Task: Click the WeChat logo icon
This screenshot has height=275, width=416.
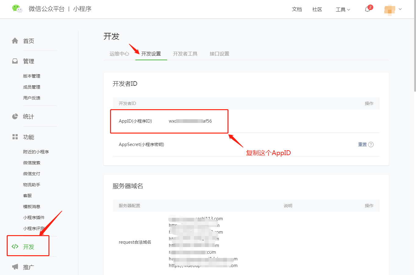Action: point(17,9)
